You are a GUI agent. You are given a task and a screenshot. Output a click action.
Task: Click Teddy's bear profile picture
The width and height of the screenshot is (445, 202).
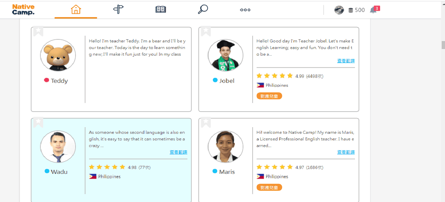coord(58,55)
